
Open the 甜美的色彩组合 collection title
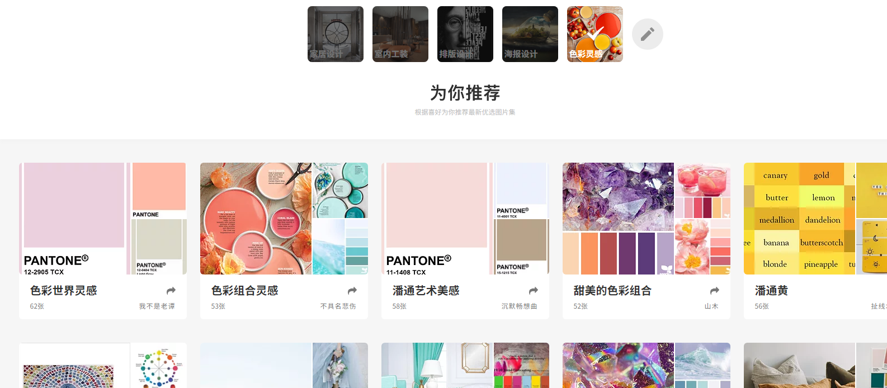pos(612,291)
